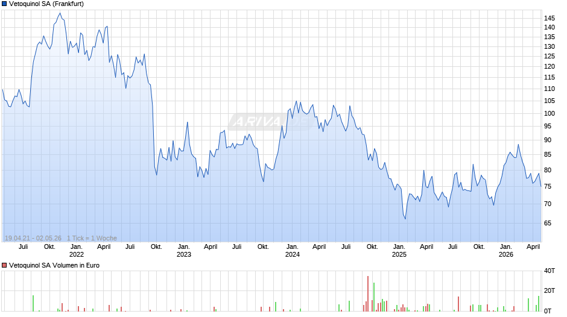This screenshot has width=567, height=317.
Task: Click the price axis label 95
Action: point(548,126)
